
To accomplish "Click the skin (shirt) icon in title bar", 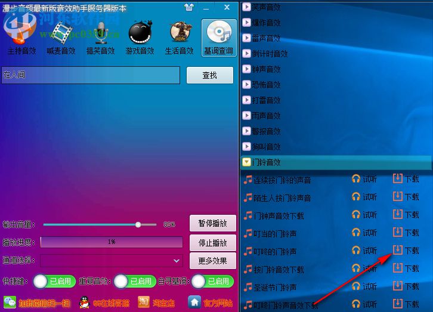I will click(x=189, y=7).
